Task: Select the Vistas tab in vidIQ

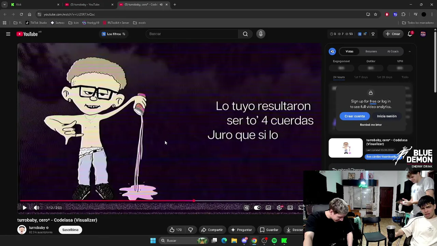Action: coord(349,52)
